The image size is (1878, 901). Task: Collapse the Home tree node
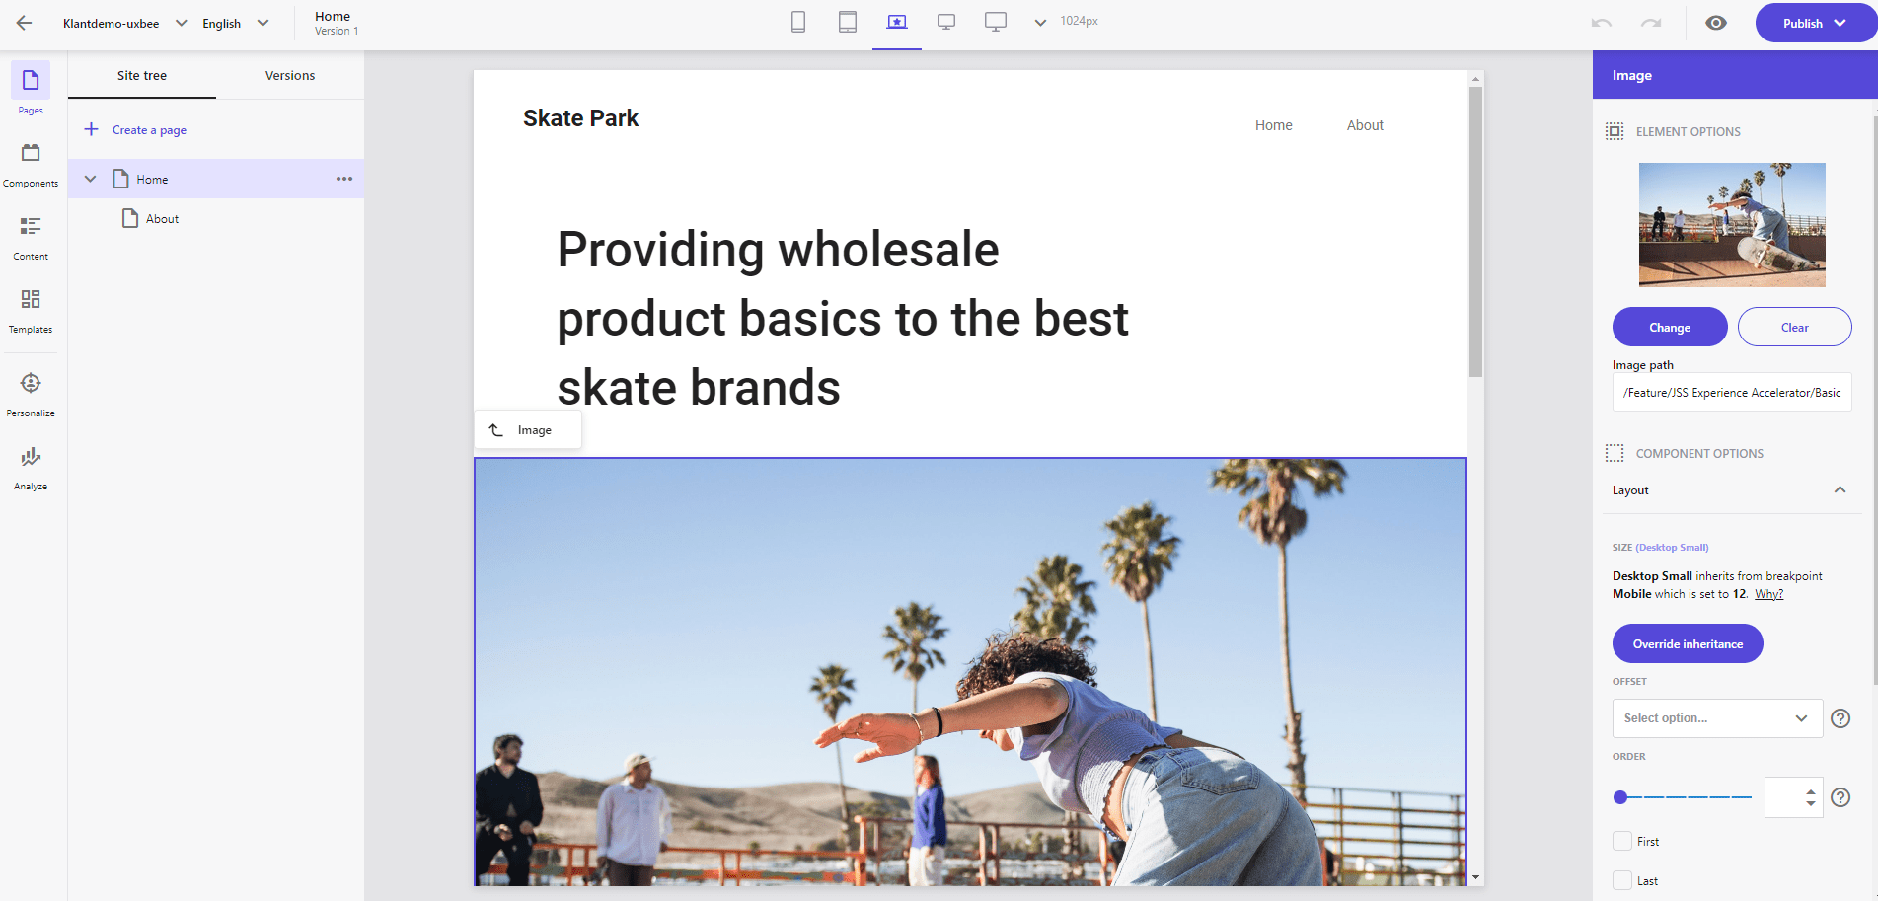(90, 179)
